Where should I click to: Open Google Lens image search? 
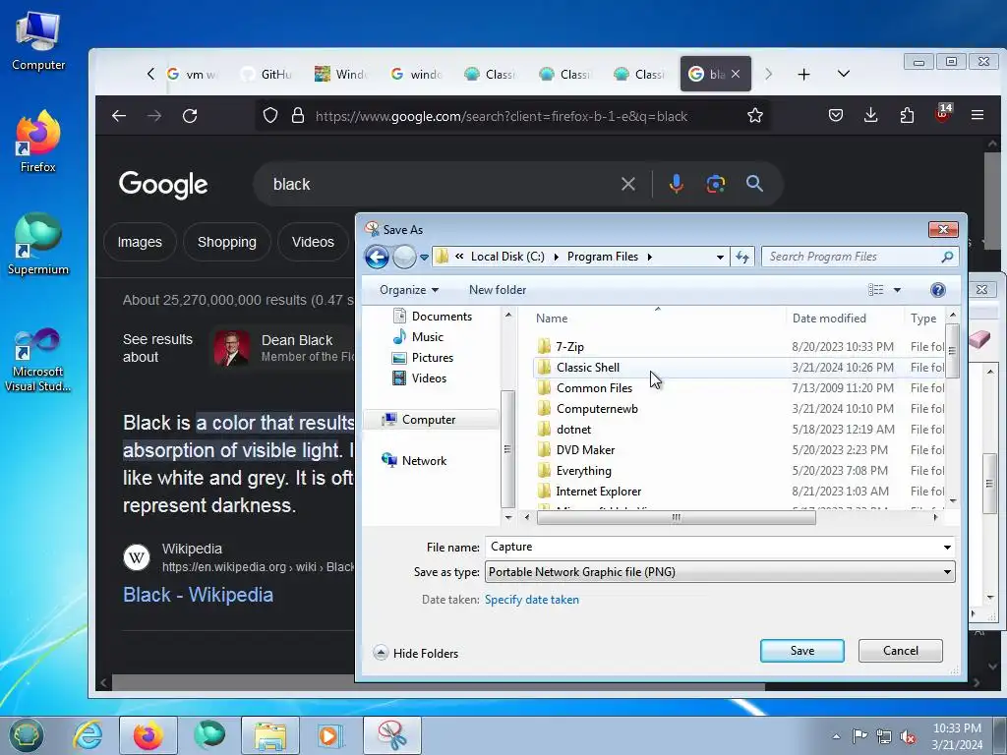pyautogui.click(x=716, y=184)
